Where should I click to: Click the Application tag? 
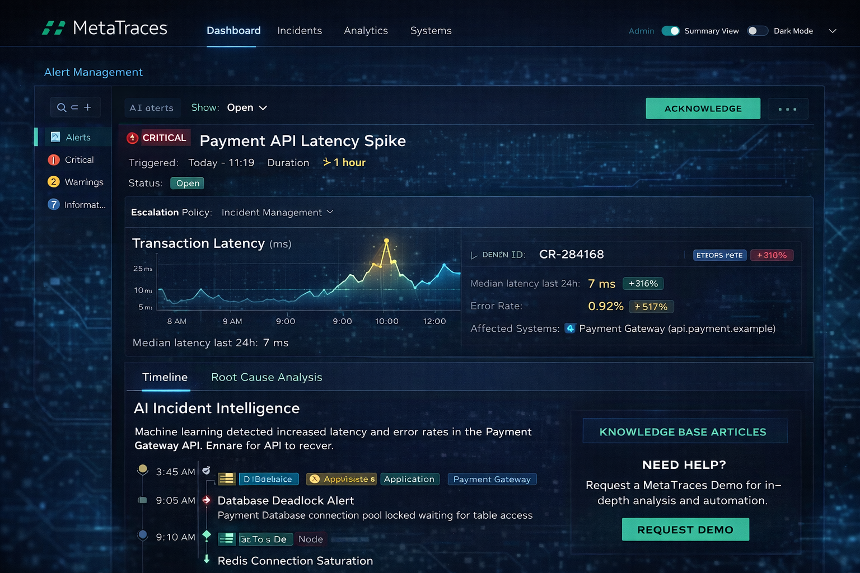pyautogui.click(x=409, y=479)
